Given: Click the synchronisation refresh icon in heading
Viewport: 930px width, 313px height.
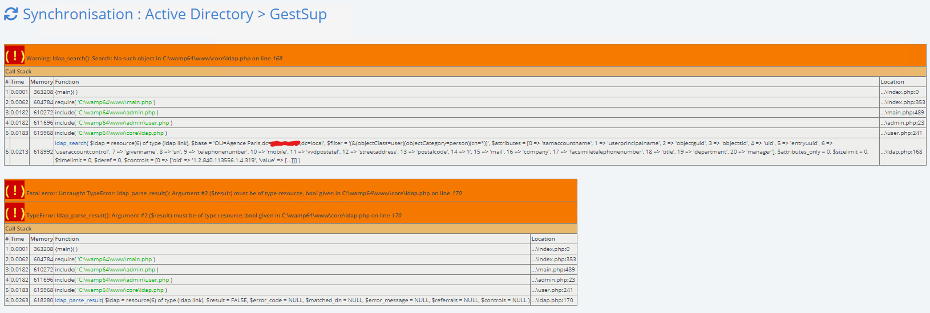Looking at the screenshot, I should tap(11, 14).
